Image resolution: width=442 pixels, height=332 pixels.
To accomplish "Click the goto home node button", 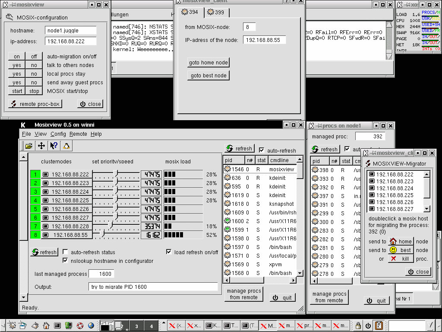I will click(x=208, y=62).
